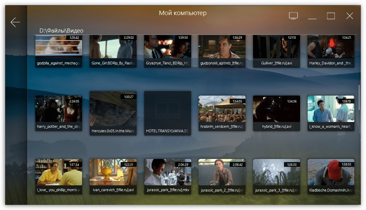Viewport: 366px width, 210px height.
Task: Open gudzonskii_ajstreb video thumbnail
Action: (x=222, y=47)
